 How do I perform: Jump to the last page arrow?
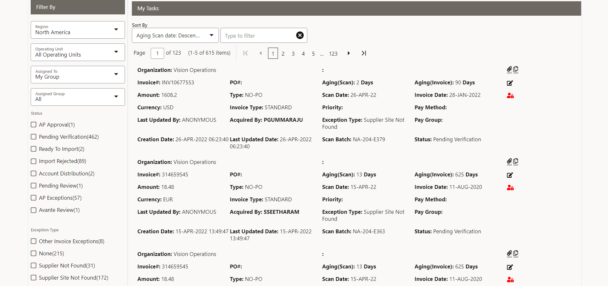[364, 53]
